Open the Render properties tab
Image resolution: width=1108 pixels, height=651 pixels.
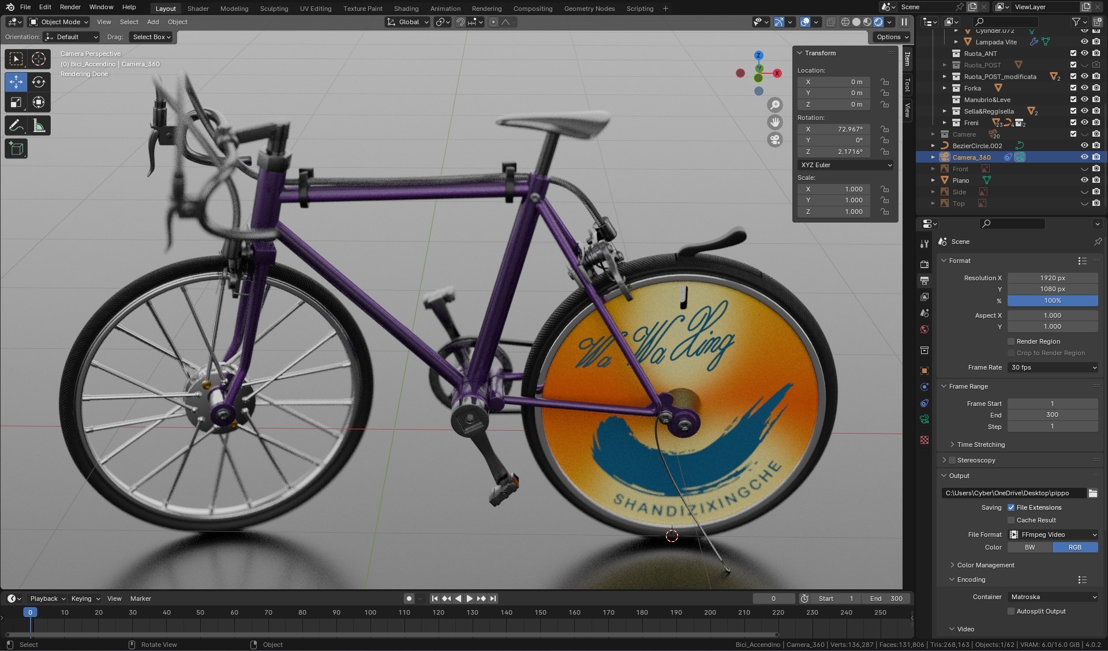[924, 264]
